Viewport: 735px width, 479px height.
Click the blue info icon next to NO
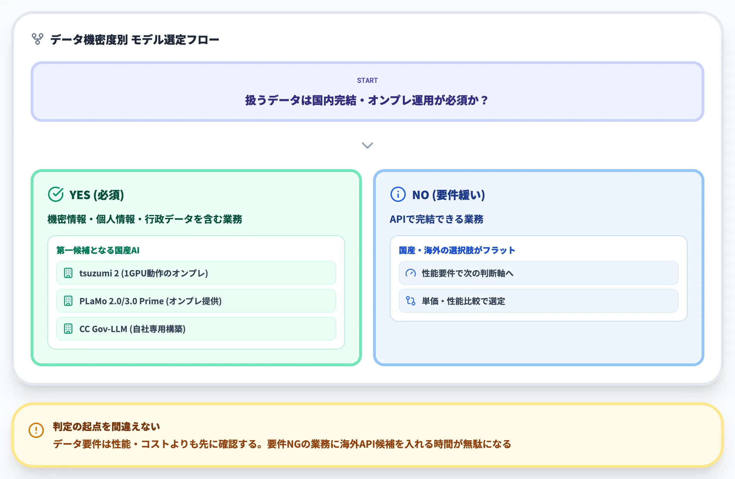click(x=398, y=194)
